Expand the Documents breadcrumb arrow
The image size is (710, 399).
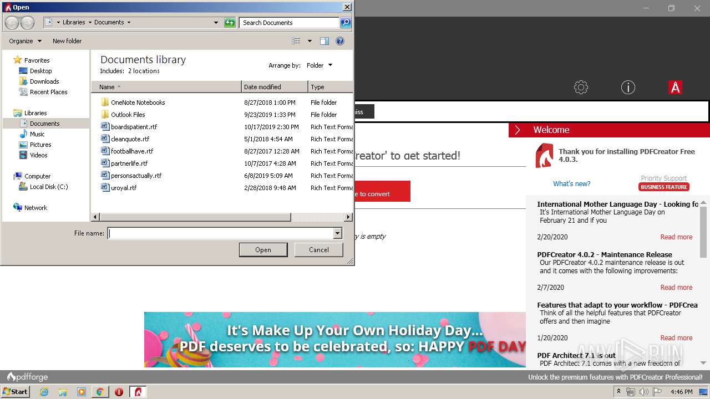[129, 23]
